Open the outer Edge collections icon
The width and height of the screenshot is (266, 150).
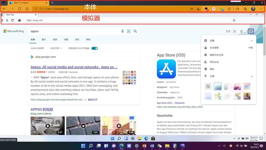pyautogui.click(x=245, y=9)
